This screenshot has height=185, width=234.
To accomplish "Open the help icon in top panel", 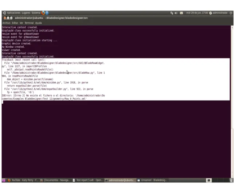I will point(47,13).
